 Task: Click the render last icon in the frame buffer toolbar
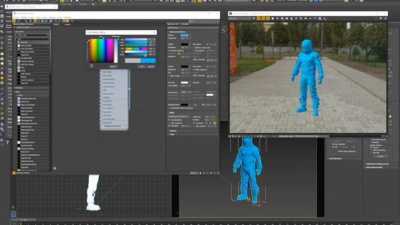(324, 18)
